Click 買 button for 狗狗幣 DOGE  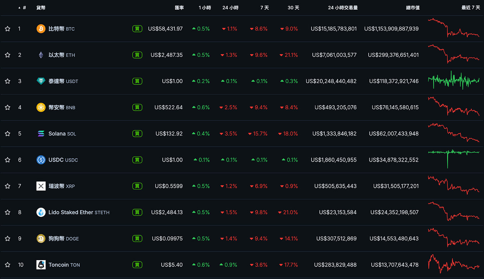click(137, 238)
